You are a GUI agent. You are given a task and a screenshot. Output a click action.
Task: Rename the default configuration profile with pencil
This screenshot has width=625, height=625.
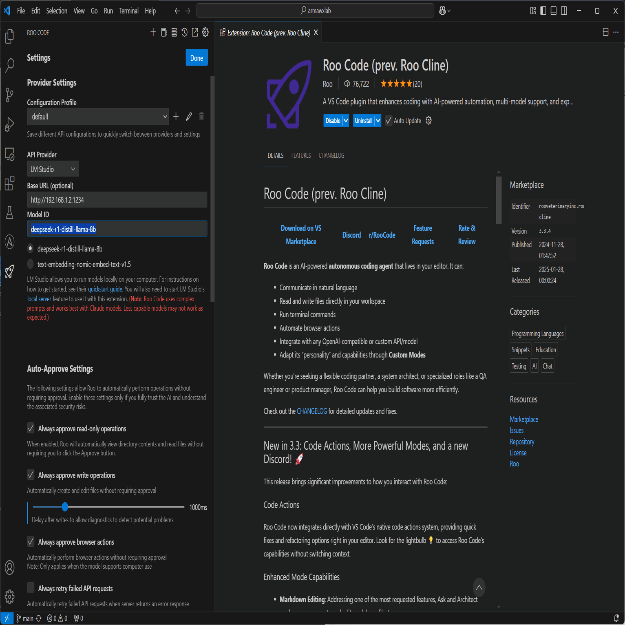coord(189,117)
